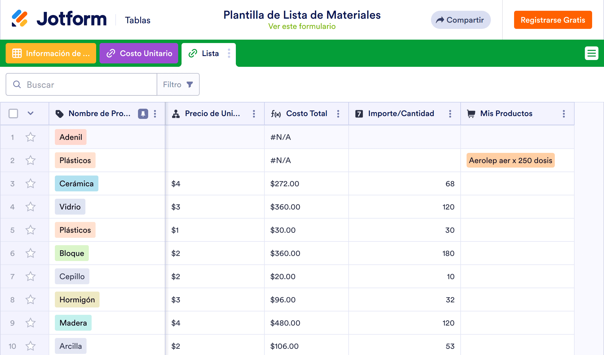
Task: Open the Ver este formulario link
Action: (x=302, y=26)
